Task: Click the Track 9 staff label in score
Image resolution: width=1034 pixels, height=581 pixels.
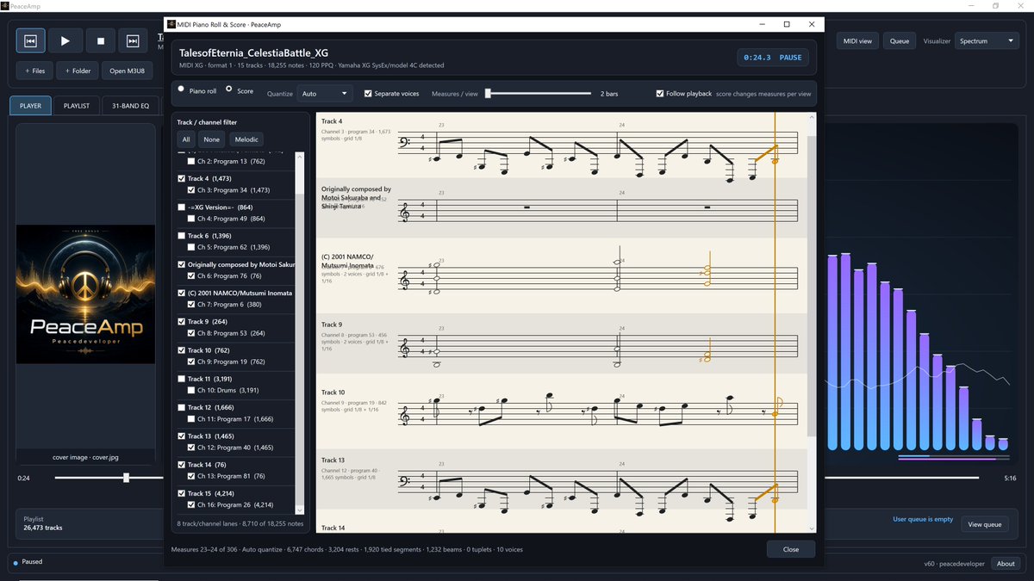Action: (x=332, y=324)
